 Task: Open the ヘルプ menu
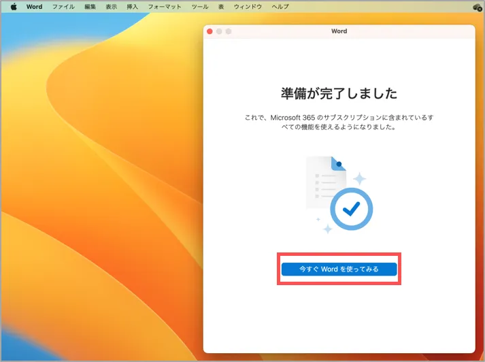[280, 7]
